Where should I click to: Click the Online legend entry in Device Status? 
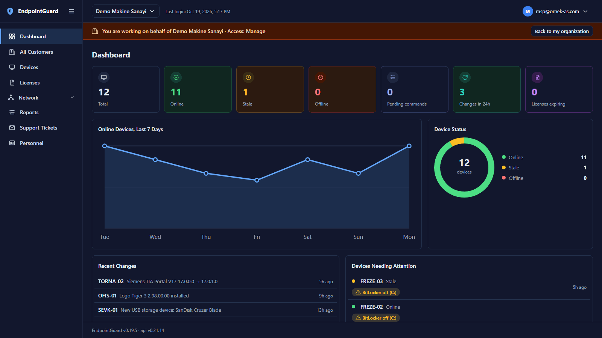click(544, 157)
